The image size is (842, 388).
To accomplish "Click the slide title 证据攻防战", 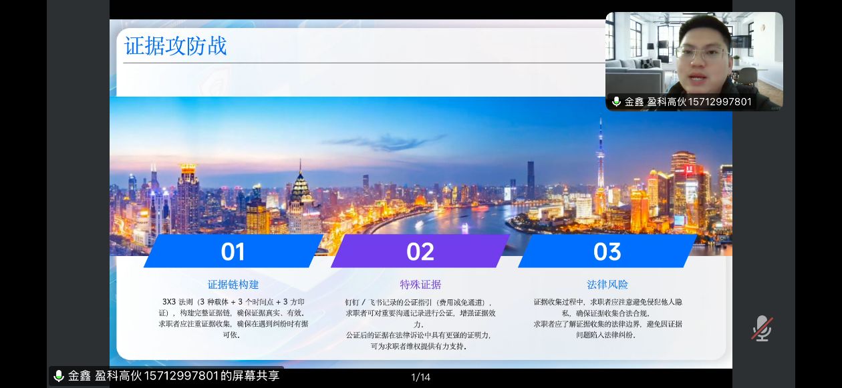I will point(176,46).
